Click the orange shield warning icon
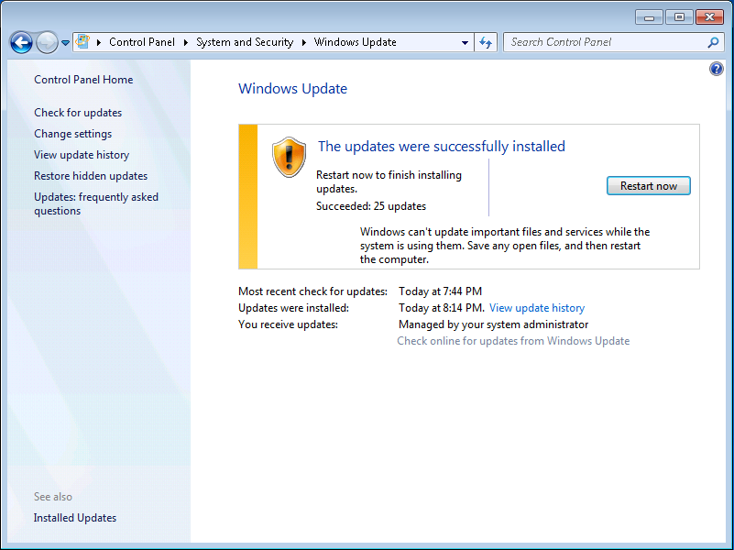Viewport: 734px width, 550px height. point(289,157)
